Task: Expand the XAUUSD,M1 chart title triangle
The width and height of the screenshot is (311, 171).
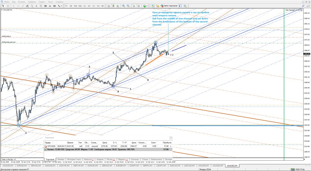Action: click(2, 10)
